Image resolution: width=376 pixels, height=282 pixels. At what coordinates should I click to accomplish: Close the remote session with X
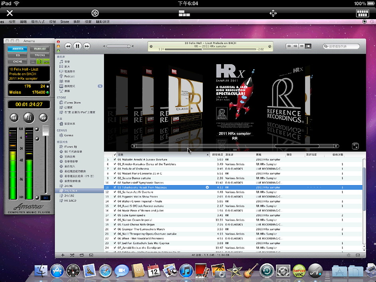point(10,13)
